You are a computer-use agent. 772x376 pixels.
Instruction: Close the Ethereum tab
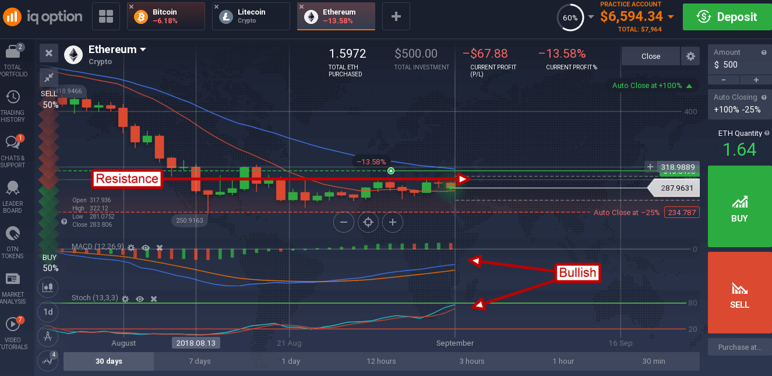301,7
